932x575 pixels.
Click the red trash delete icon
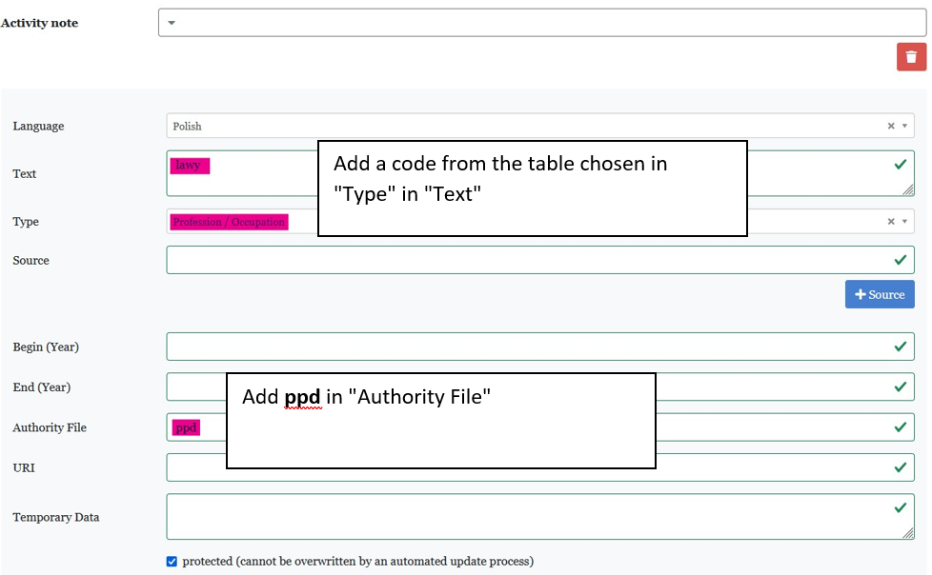point(911,56)
